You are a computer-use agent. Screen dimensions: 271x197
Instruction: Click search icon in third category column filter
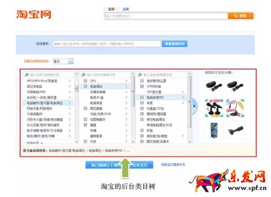click(x=140, y=75)
